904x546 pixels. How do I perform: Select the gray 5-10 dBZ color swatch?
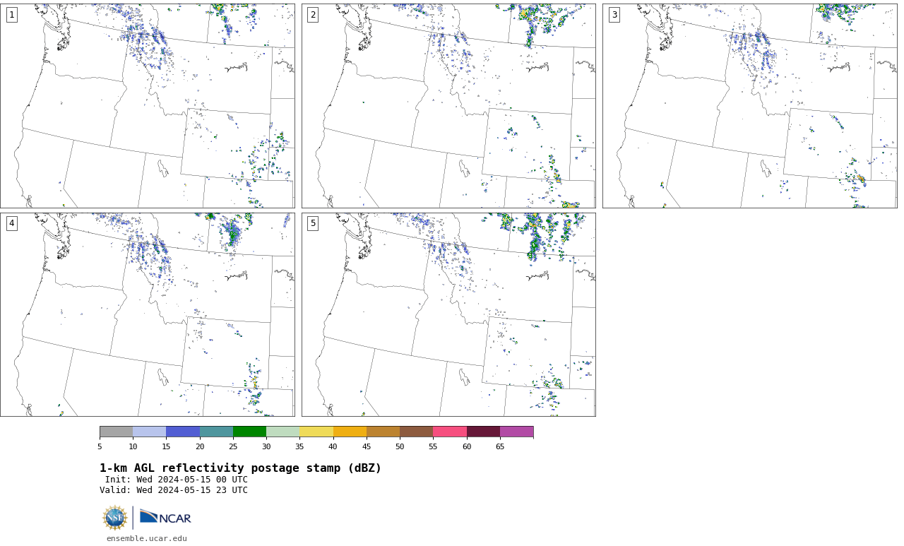click(x=116, y=432)
